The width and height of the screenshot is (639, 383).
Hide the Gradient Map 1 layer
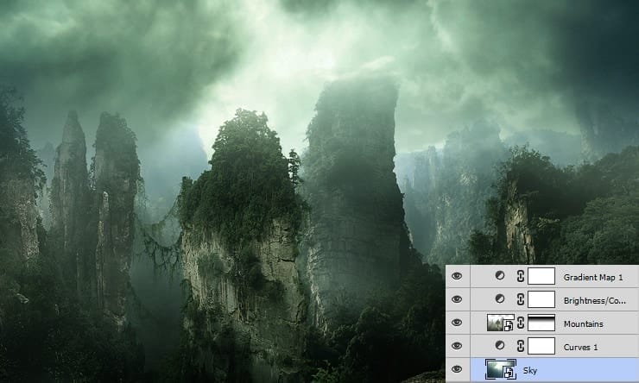click(457, 276)
